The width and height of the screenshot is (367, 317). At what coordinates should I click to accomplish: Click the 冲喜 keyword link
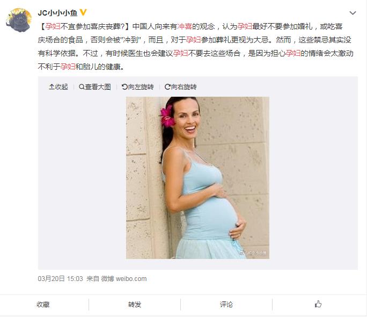185,26
